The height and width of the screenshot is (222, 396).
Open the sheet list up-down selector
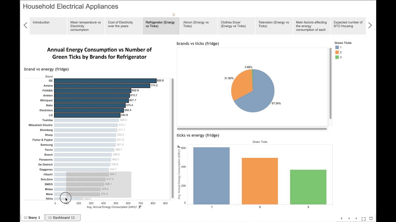342,218
